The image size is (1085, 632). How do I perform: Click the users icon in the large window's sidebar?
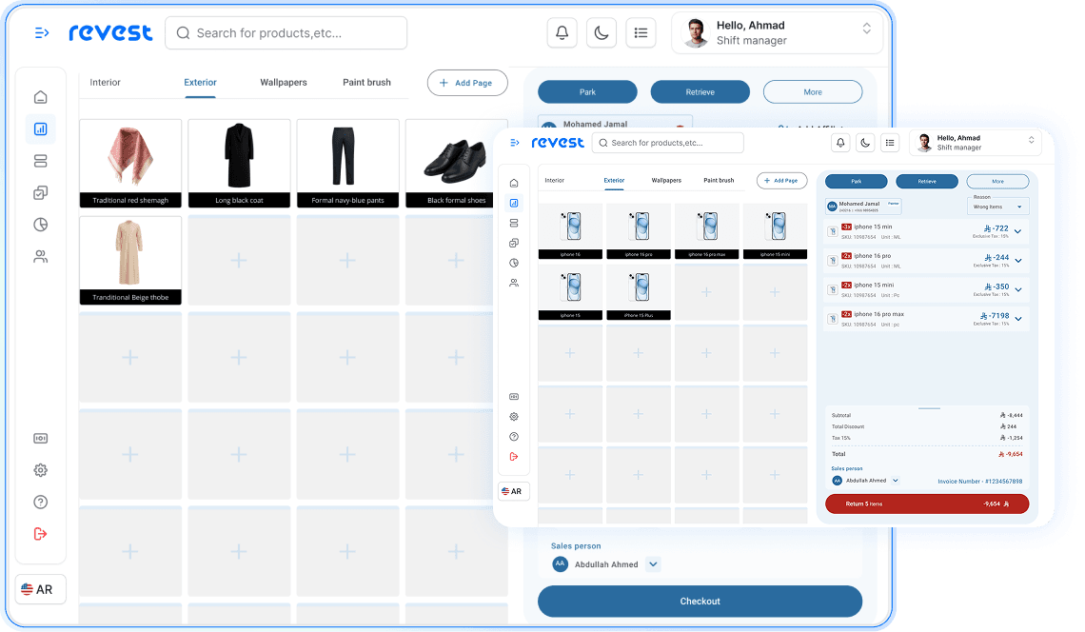click(x=40, y=256)
